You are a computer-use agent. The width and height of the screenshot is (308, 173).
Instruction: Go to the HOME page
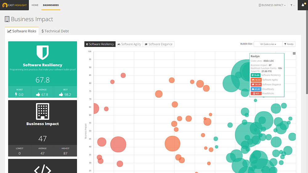pyautogui.click(x=35, y=5)
